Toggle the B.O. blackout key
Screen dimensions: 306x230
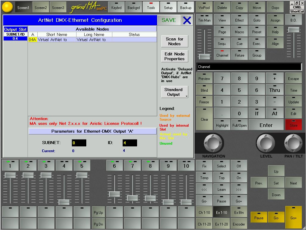coord(293,19)
